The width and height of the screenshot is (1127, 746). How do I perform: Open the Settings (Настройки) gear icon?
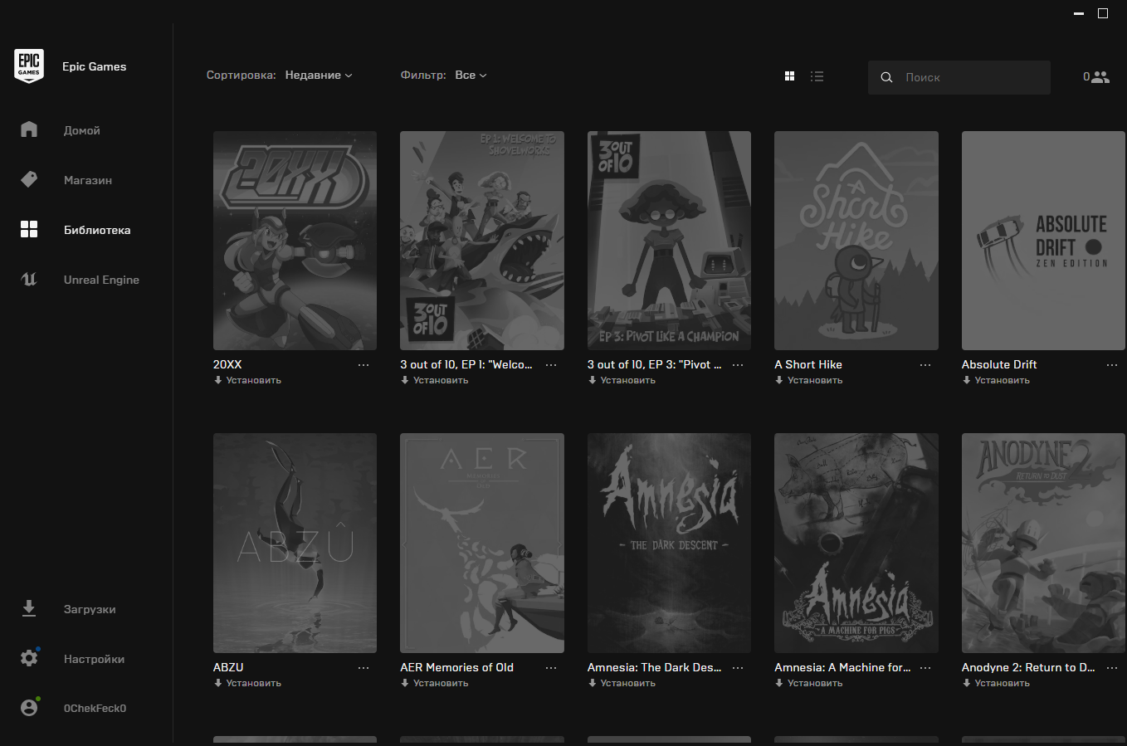[29, 658]
